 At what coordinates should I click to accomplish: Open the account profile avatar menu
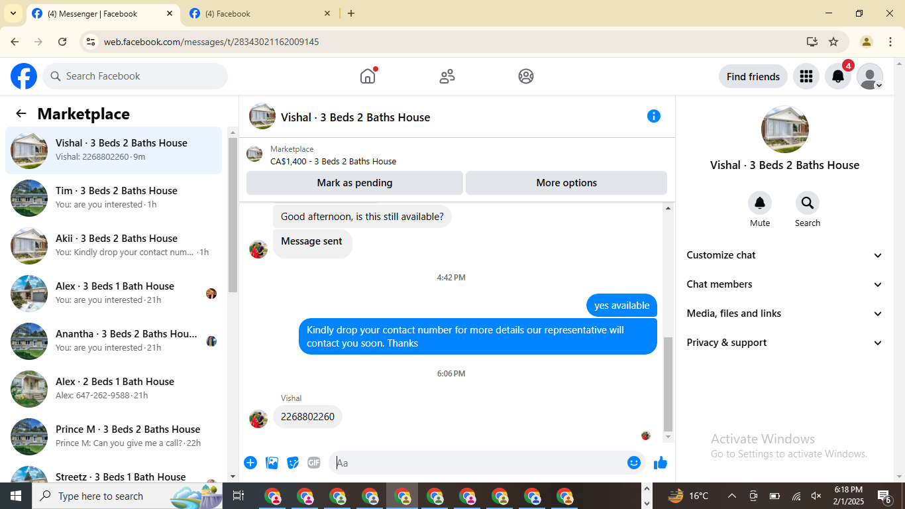click(870, 76)
